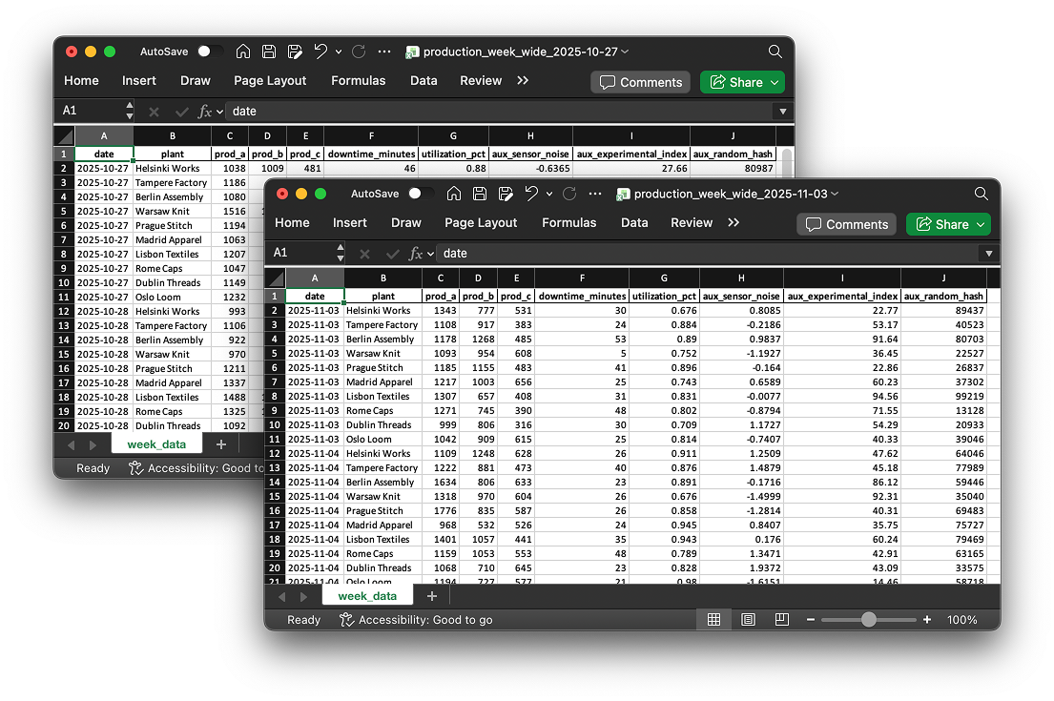This screenshot has width=1054, height=701.
Task: Click the green Share button
Action: pos(947,223)
